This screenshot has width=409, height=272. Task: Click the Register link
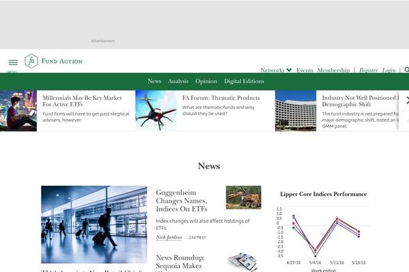coord(368,70)
